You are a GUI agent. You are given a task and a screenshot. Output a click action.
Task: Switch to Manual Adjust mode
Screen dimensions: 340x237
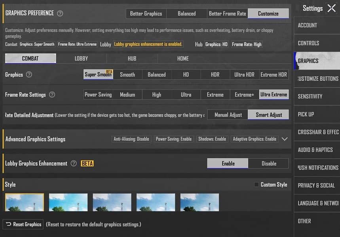(228, 115)
